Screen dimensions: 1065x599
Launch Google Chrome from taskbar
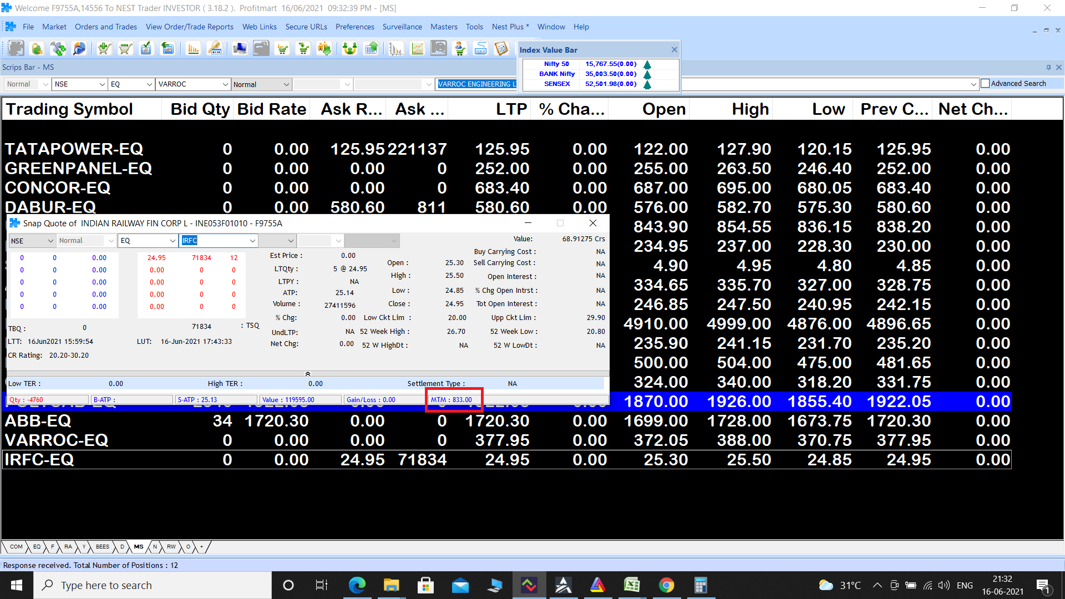[666, 585]
